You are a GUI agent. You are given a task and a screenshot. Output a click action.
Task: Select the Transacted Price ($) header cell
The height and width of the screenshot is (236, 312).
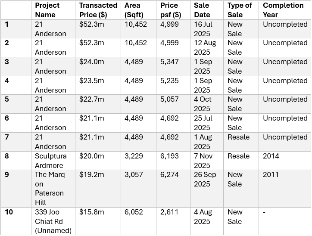coord(98,10)
